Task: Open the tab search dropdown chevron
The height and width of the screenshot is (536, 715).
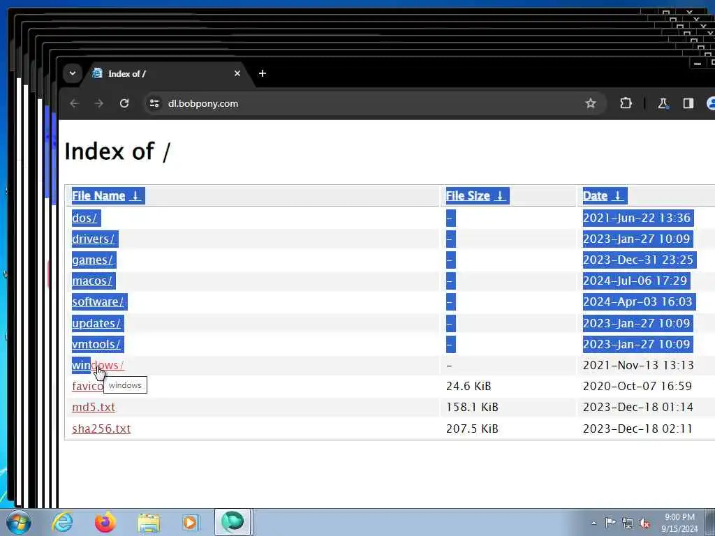Action: [x=73, y=73]
